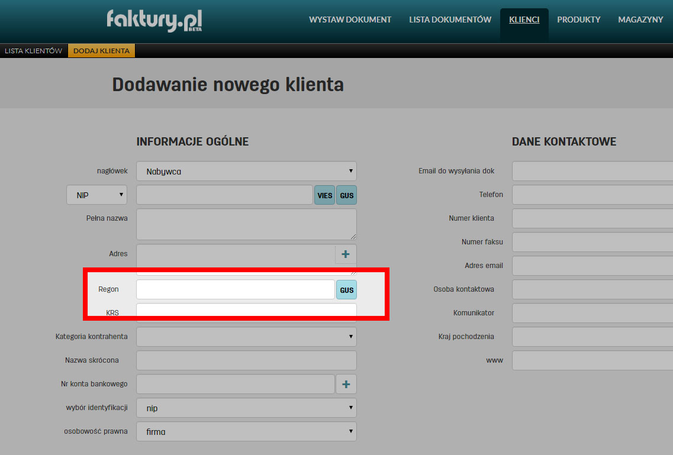Focus the KRS input field

(x=246, y=311)
